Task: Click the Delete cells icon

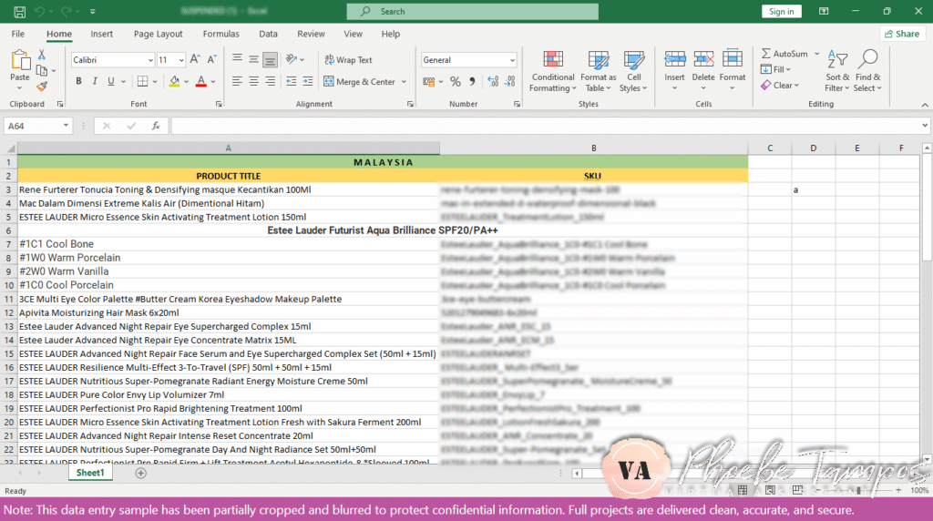Action: coord(703,59)
